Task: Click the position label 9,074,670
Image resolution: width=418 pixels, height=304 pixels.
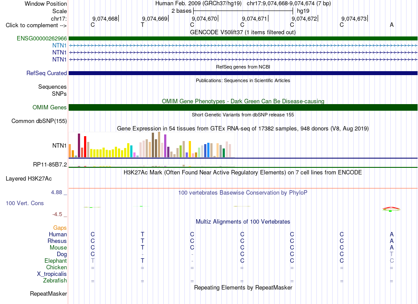Action: (x=204, y=18)
